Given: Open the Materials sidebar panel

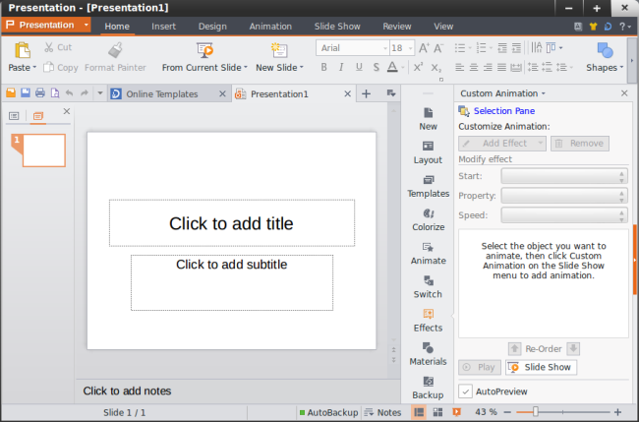Looking at the screenshot, I should click(428, 354).
